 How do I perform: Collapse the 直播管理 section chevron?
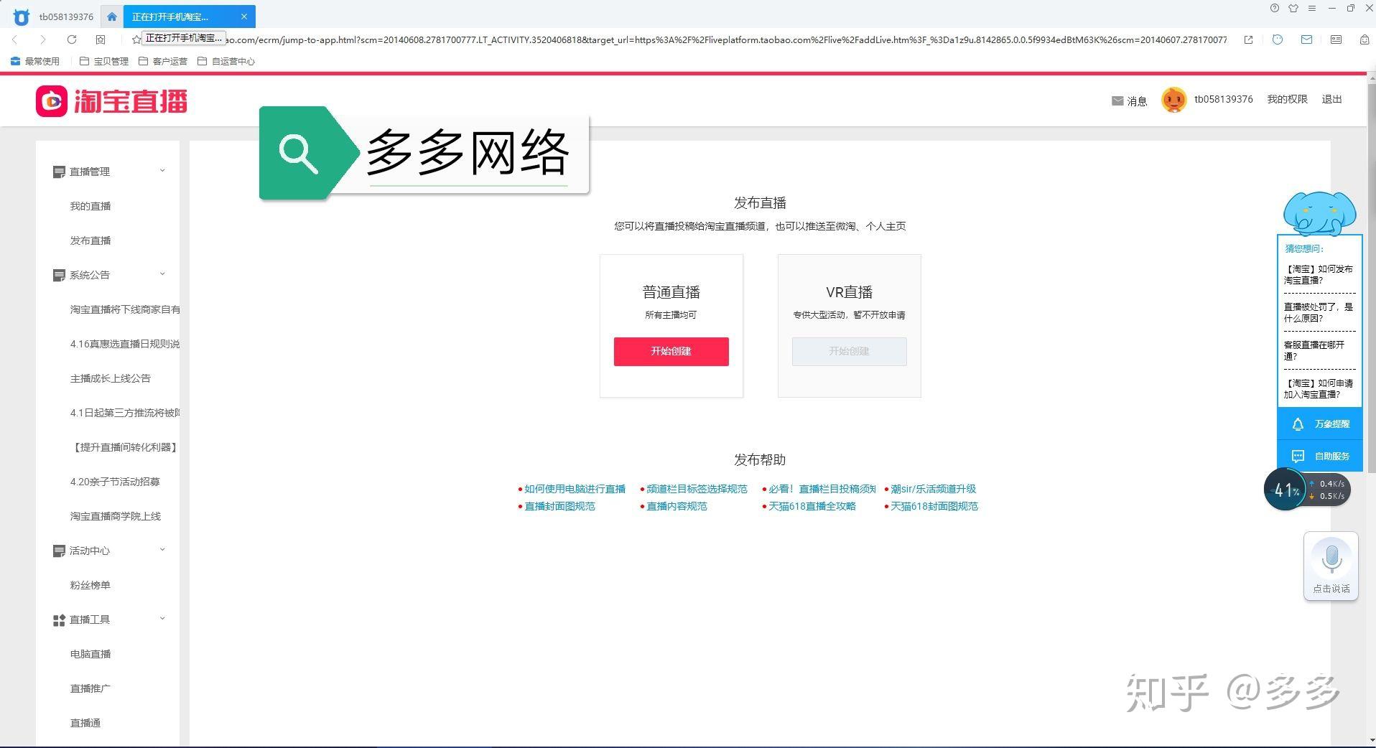point(162,171)
